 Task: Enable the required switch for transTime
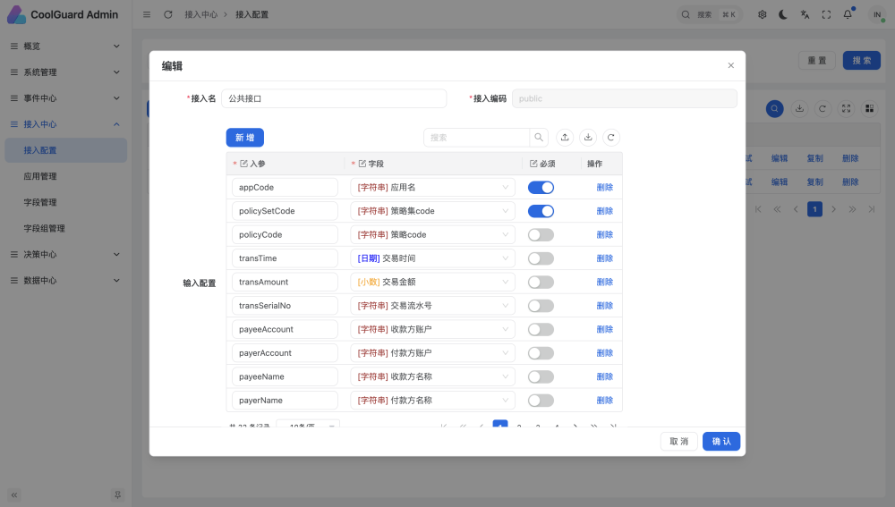pyautogui.click(x=541, y=258)
